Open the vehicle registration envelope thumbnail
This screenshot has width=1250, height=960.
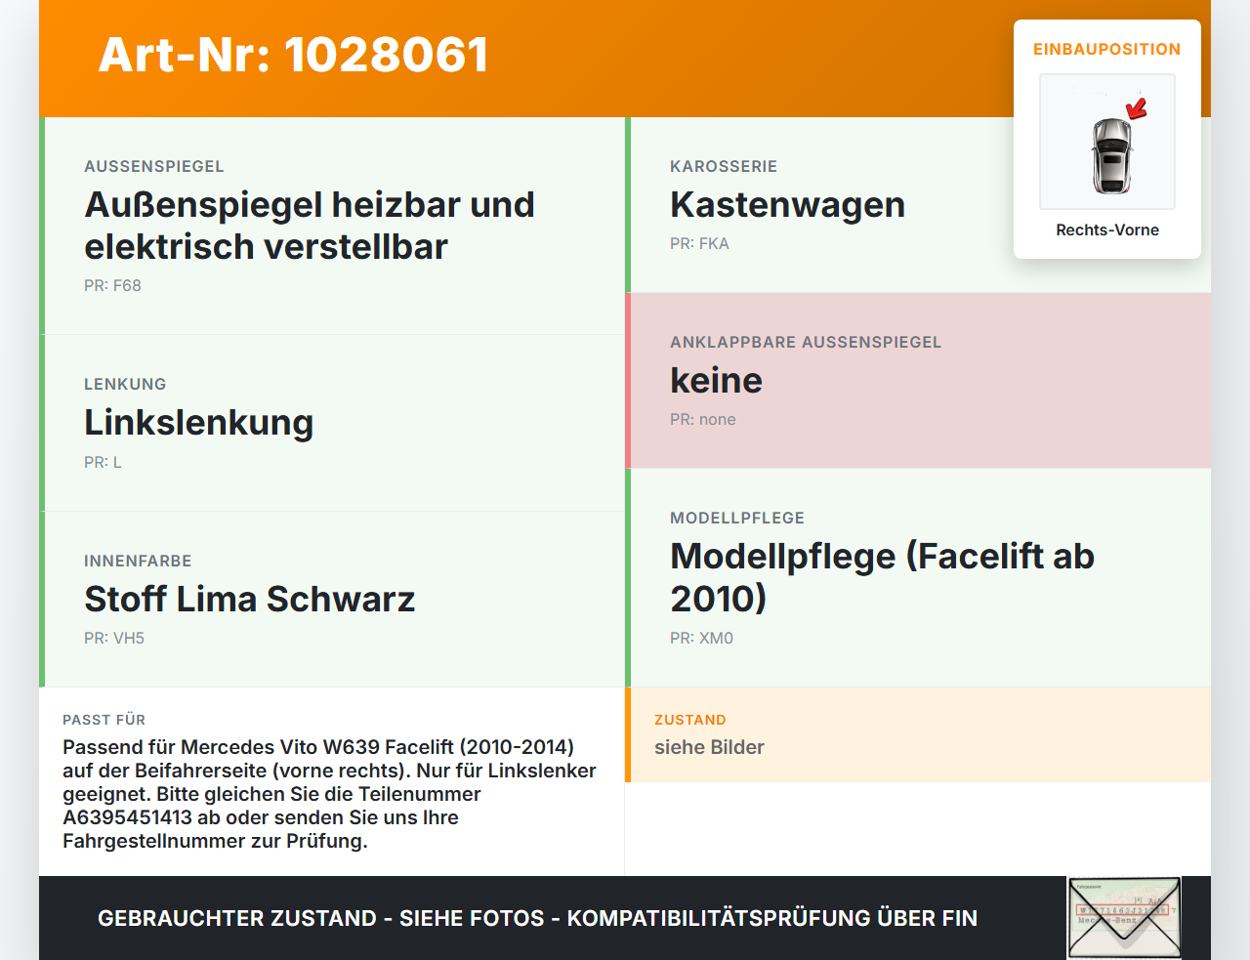[x=1124, y=918]
